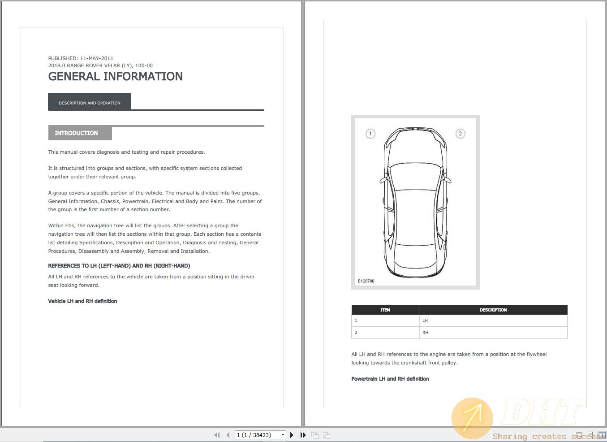Click the car top-view diagram image
The height and width of the screenshot is (442, 607).
click(x=415, y=202)
